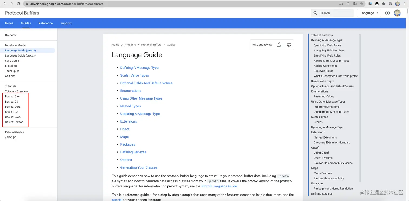Image resolution: width=409 pixels, height=201 pixels.
Task: Click the table of contents scrollbar
Action: 360,108
